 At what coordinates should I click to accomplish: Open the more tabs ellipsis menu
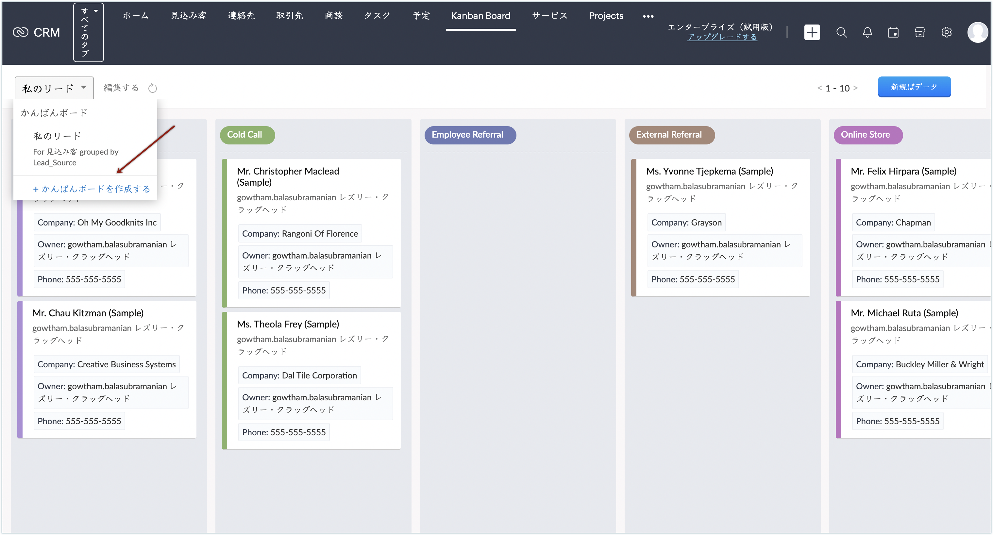[x=648, y=16]
